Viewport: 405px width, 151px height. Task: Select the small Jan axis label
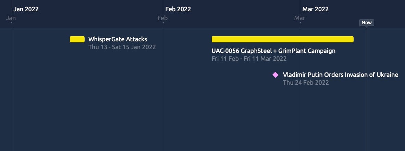(x=11, y=18)
